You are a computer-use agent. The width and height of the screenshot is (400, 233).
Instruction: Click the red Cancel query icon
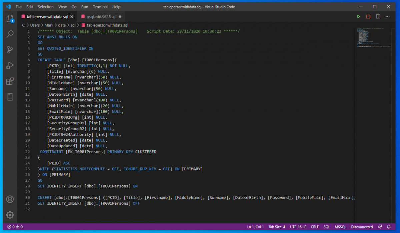click(x=368, y=17)
